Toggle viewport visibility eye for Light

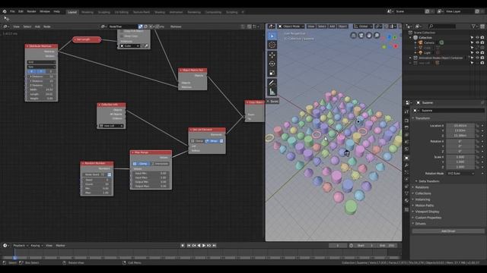[477, 52]
